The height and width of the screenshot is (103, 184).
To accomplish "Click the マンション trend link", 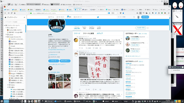I will (x=129, y=71).
